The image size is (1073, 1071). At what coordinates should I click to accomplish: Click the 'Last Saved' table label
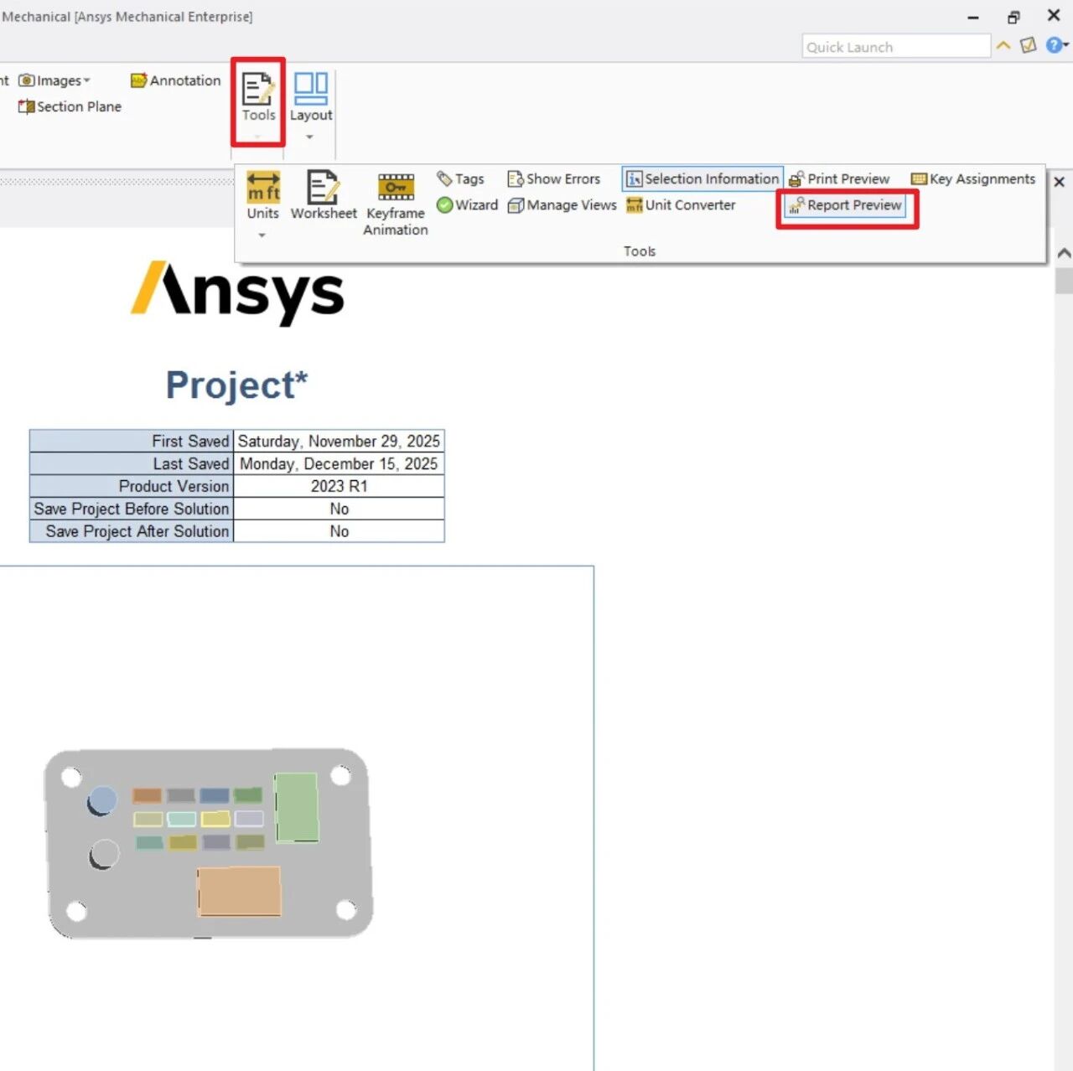coord(132,463)
